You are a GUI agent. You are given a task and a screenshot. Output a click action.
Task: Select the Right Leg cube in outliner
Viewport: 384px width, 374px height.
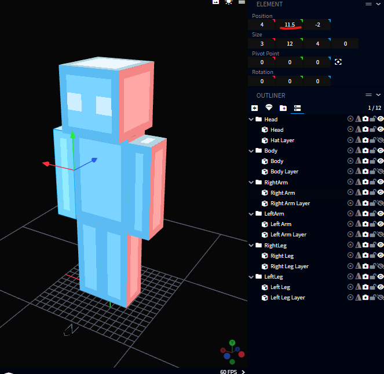click(x=281, y=256)
